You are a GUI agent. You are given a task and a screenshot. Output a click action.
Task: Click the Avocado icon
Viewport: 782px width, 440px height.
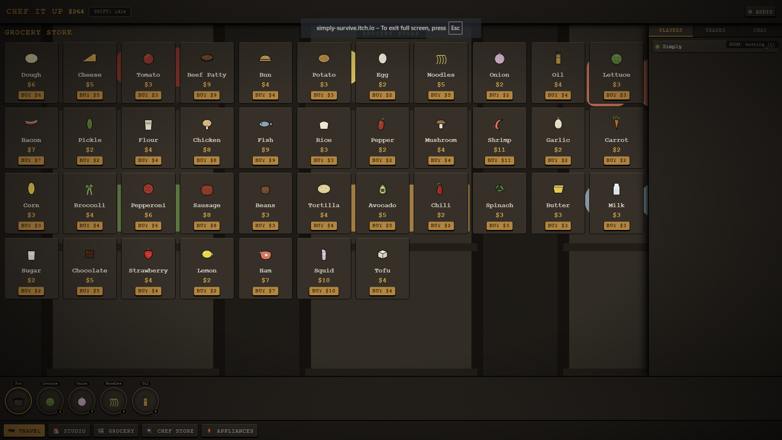(382, 189)
